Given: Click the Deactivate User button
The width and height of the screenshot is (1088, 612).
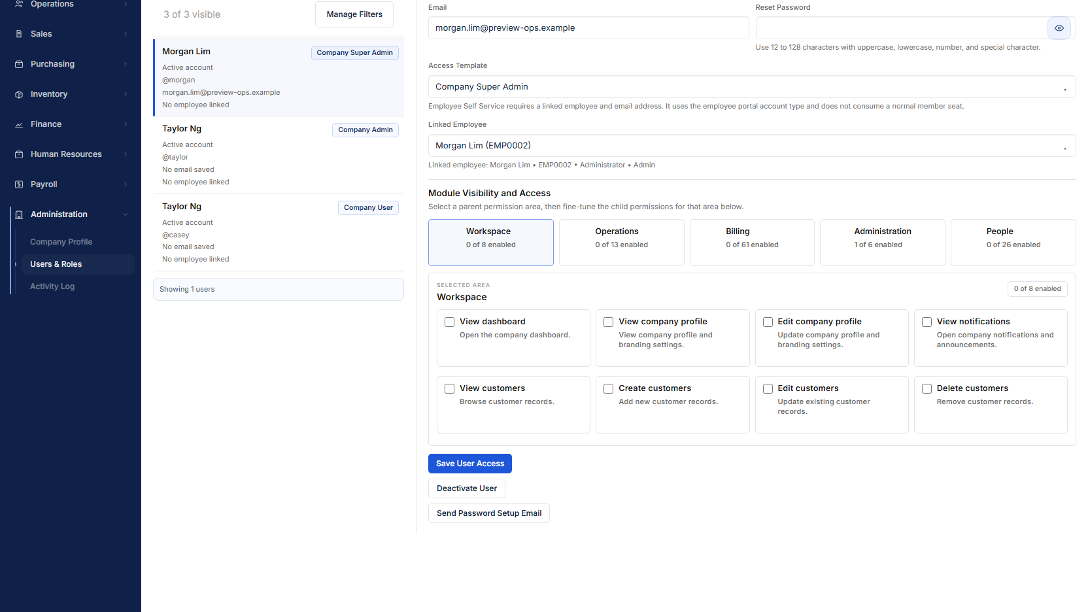Looking at the screenshot, I should (467, 488).
